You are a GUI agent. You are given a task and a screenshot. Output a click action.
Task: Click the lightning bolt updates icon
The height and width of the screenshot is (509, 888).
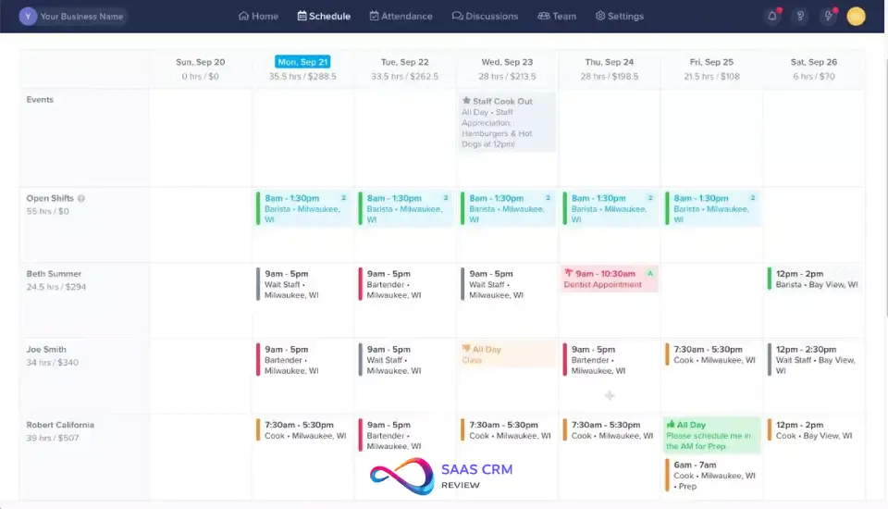(x=829, y=16)
